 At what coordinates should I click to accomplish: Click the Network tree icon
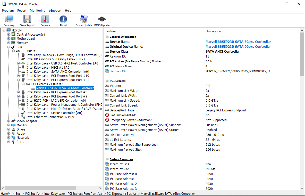13,137
